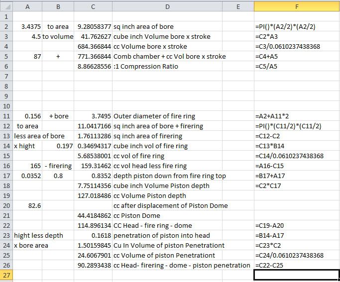Click cell showing 9.28058377
Image resolution: width=340 pixels, height=282 pixels.
[x=94, y=27]
